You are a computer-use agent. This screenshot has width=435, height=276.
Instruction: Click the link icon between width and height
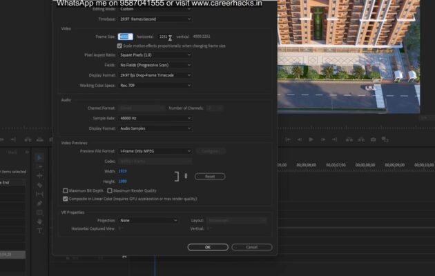tap(185, 176)
